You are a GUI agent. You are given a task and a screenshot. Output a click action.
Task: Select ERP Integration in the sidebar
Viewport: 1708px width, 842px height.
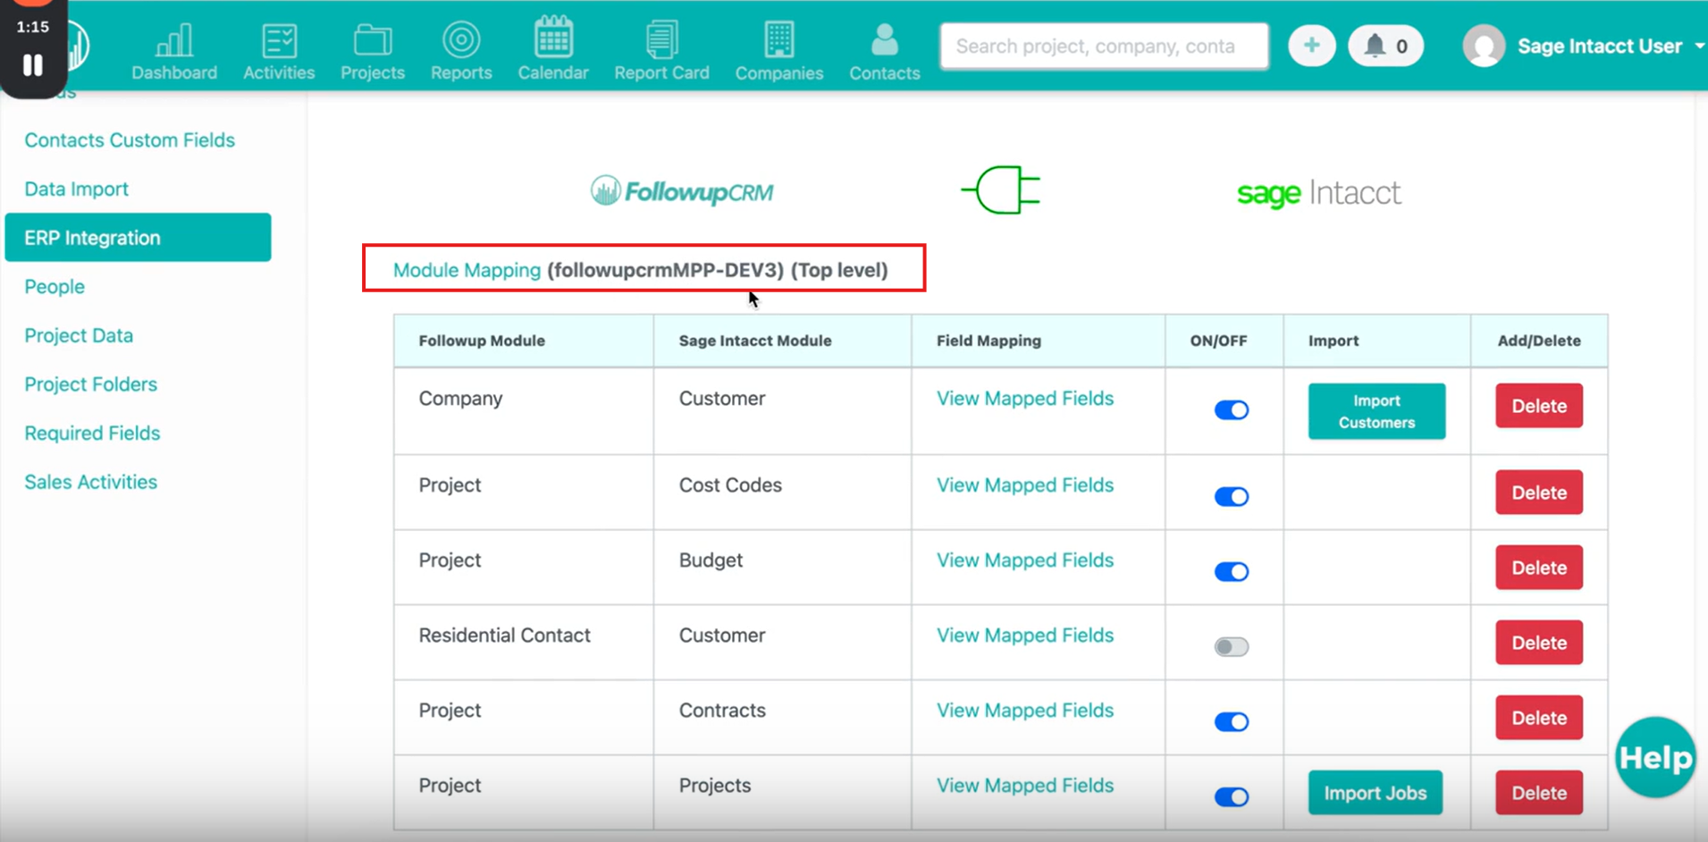pyautogui.click(x=138, y=238)
